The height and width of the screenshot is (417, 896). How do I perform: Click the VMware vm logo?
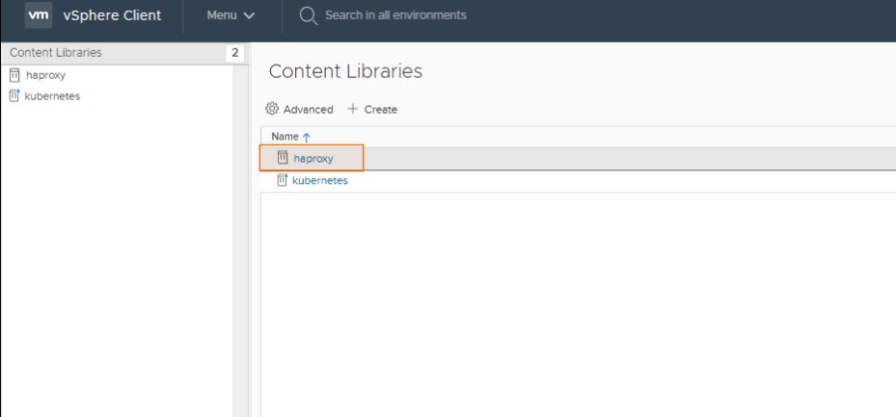(x=39, y=15)
